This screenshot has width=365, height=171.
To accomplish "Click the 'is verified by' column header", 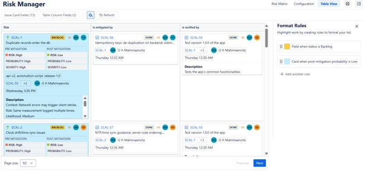I will click(x=222, y=28).
